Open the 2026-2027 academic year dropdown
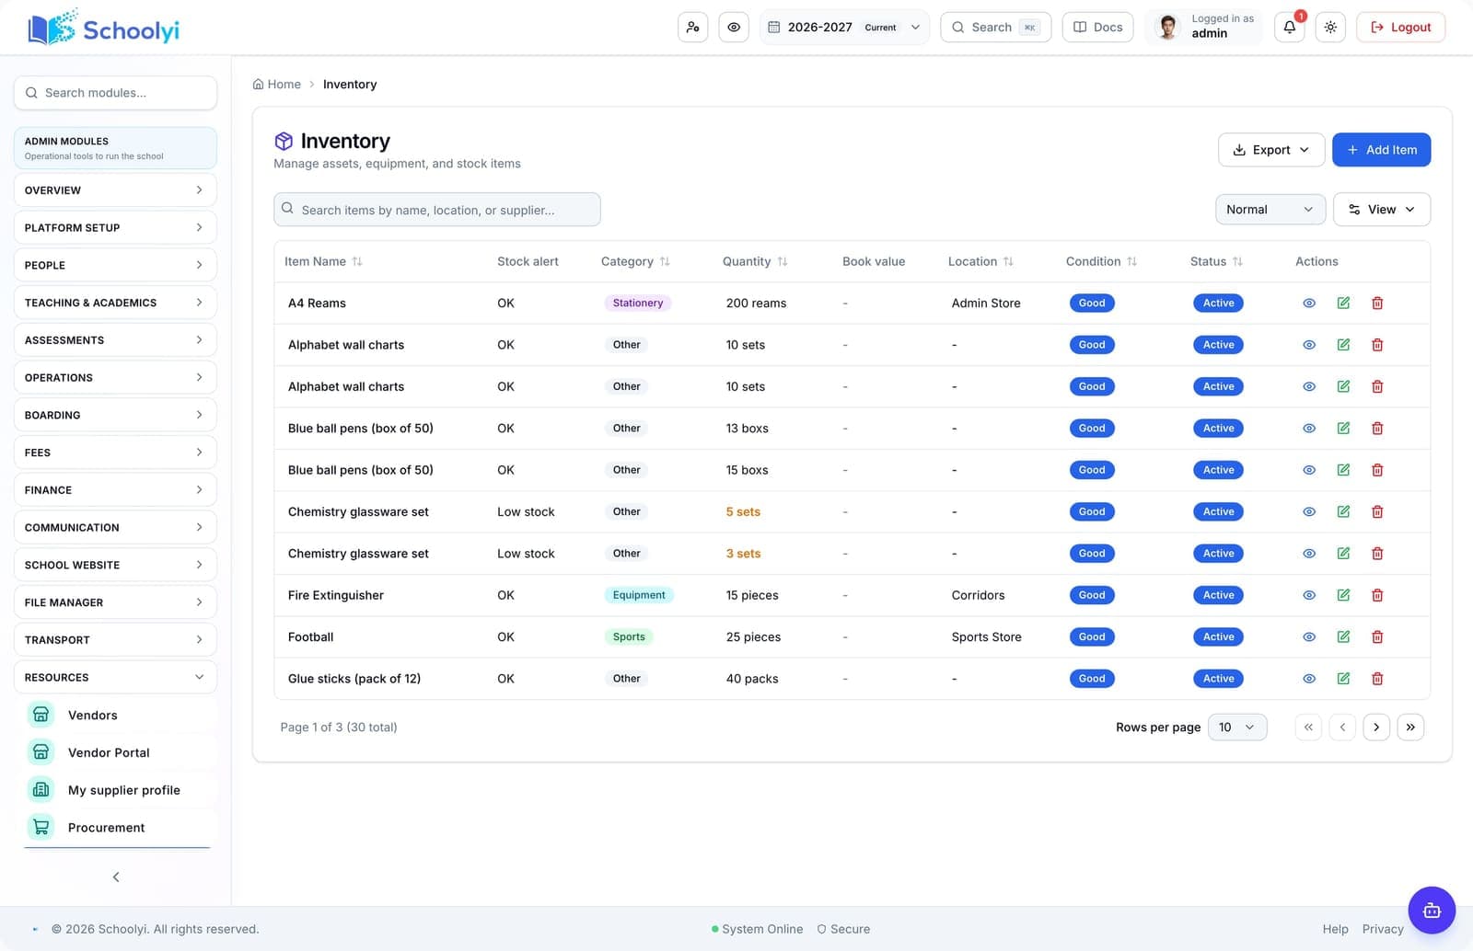The image size is (1473, 951). pos(844,28)
